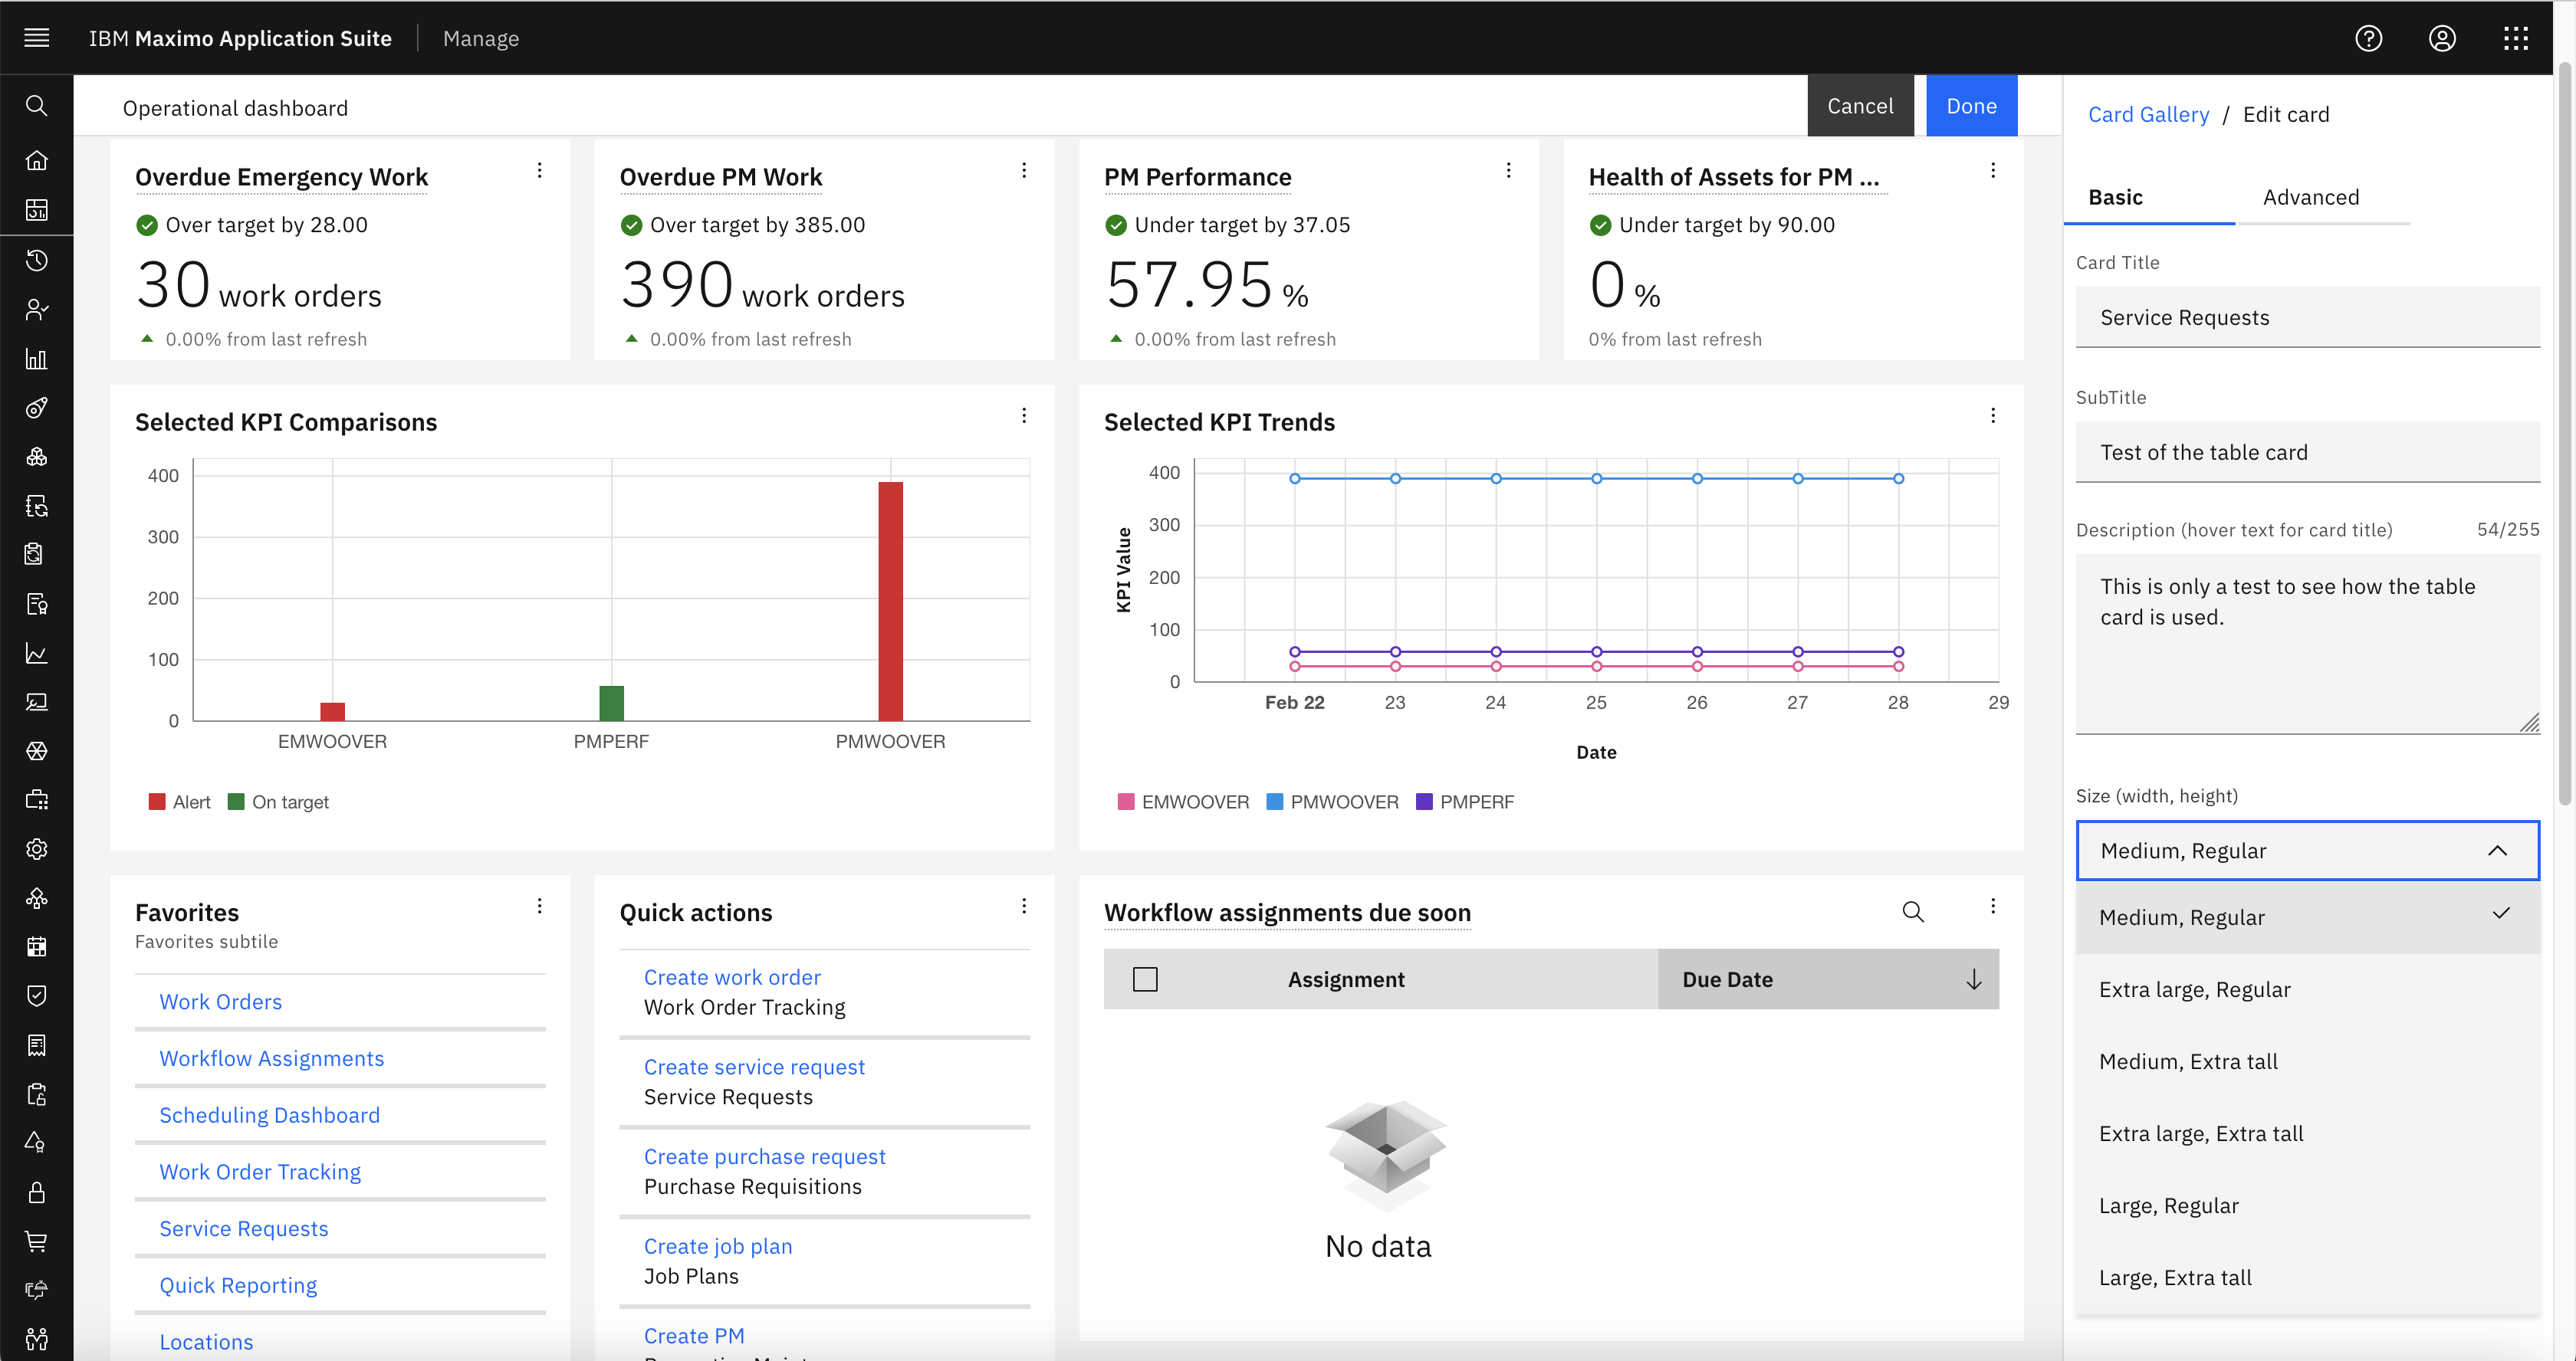2576x1361 pixels.
Task: Click the Card Gallery breadcrumb link
Action: pos(2148,114)
